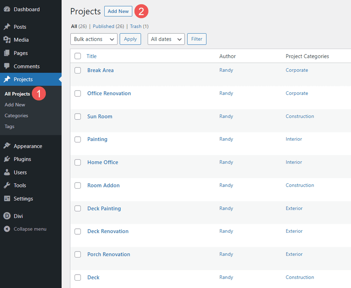The image size is (351, 288).
Task: Check the checkbox for Break Area
Action: (x=78, y=70)
